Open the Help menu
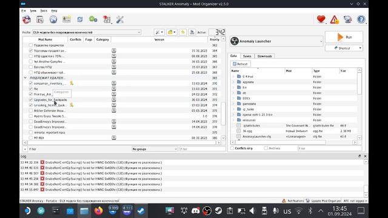The height and width of the screenshot is (218, 388). click(x=54, y=11)
